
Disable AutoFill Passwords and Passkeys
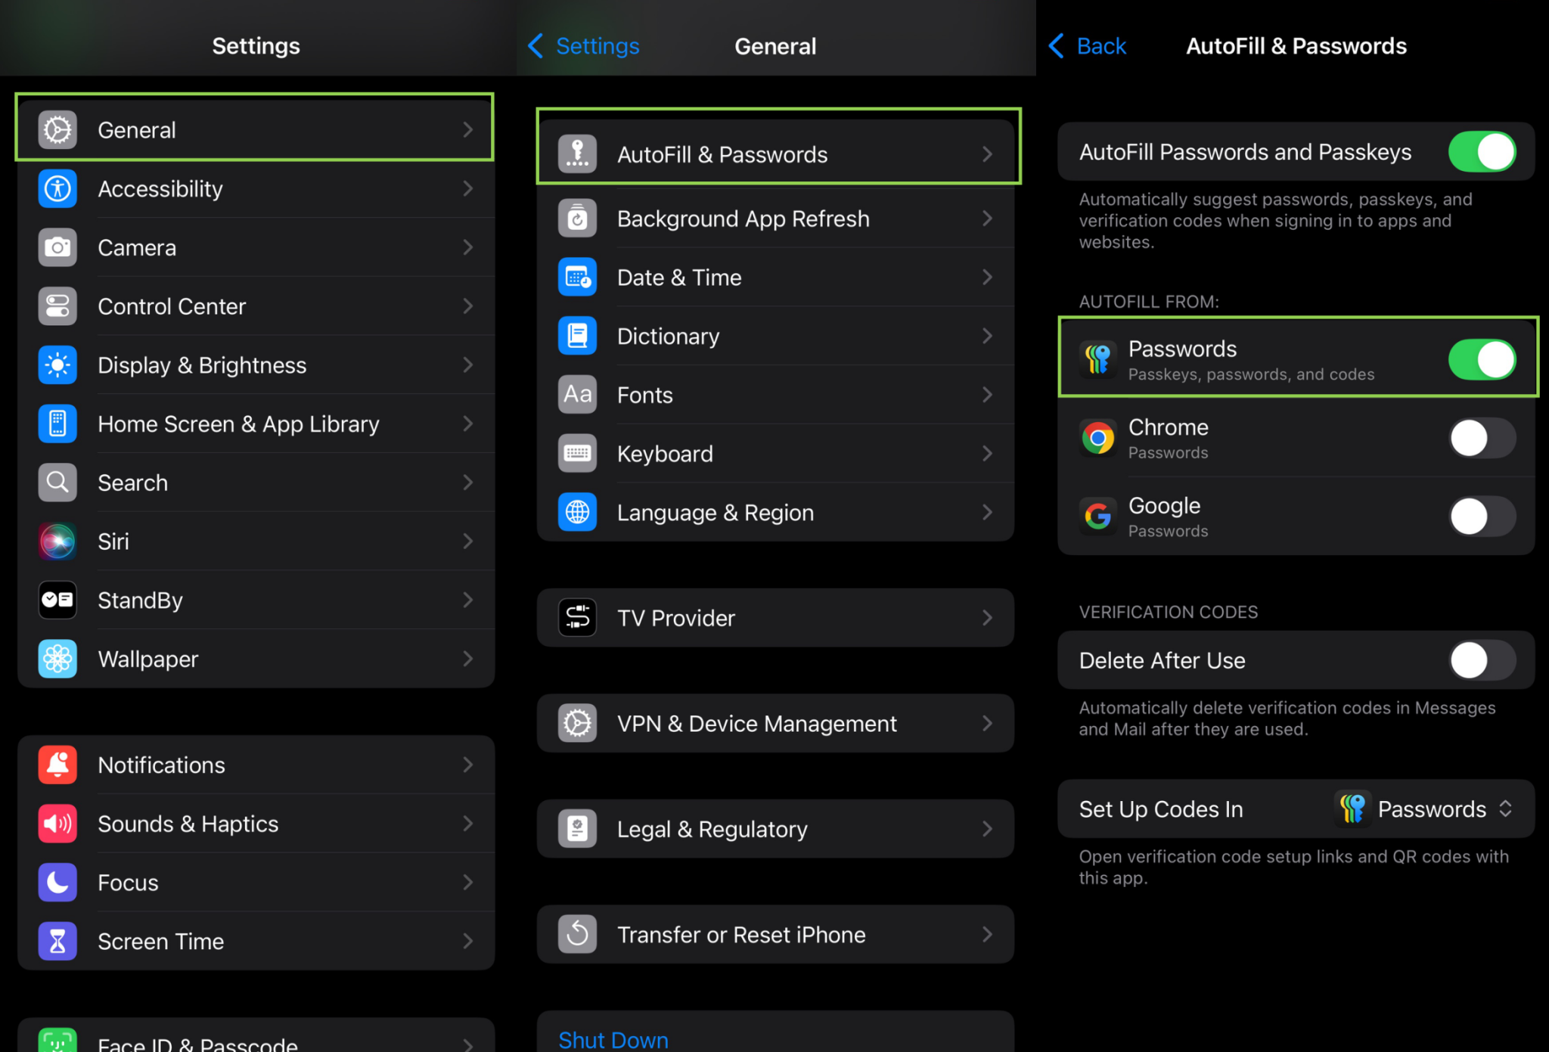click(x=1481, y=151)
